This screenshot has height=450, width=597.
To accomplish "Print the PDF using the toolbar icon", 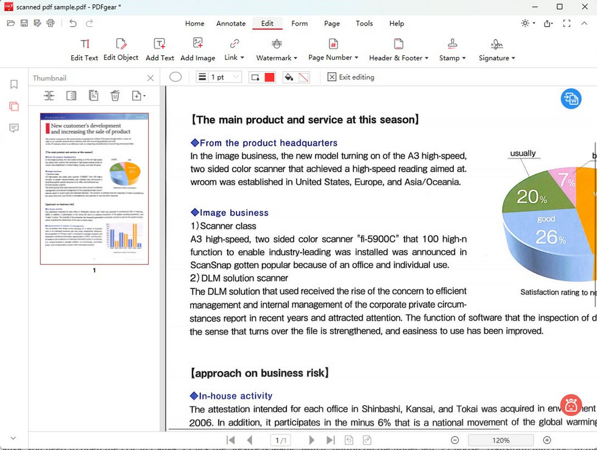I will [x=51, y=22].
